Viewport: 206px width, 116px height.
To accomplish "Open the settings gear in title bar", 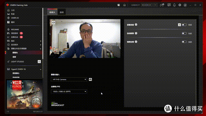I will tap(180, 5).
